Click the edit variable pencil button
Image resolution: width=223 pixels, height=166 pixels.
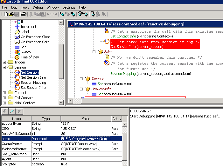pyautogui.click(x=12, y=111)
